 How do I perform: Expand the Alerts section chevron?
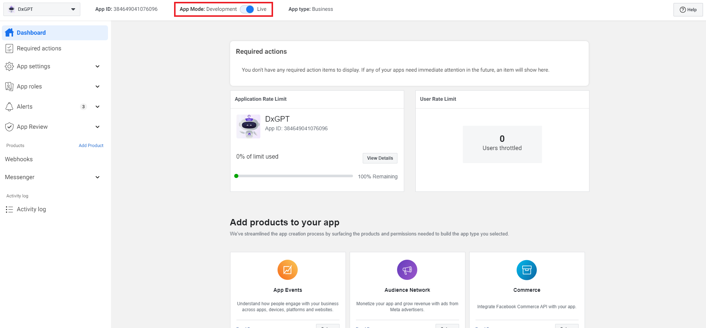pos(97,107)
